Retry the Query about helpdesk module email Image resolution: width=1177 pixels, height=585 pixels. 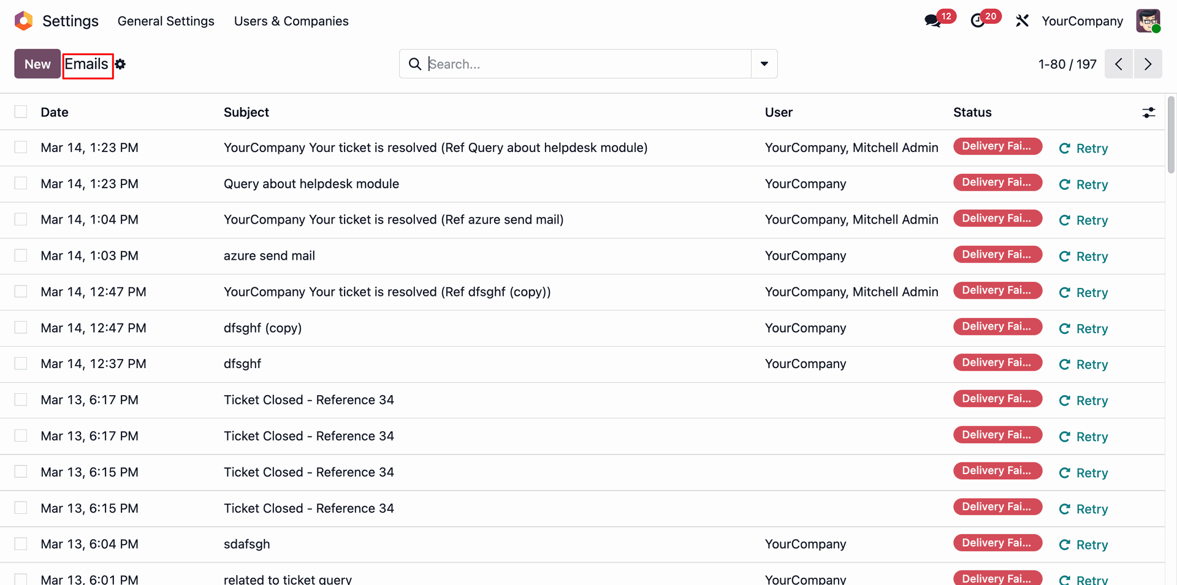point(1084,184)
